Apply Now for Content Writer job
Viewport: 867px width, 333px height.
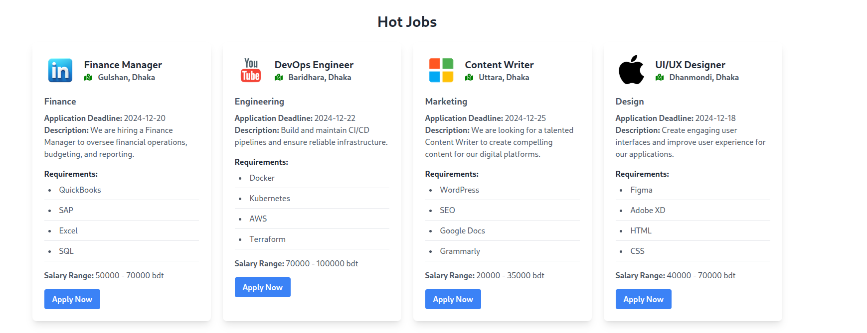[x=453, y=299]
